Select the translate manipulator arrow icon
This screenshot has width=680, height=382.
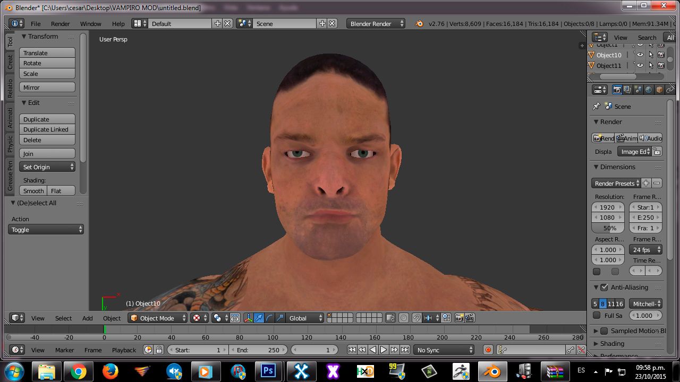259,318
